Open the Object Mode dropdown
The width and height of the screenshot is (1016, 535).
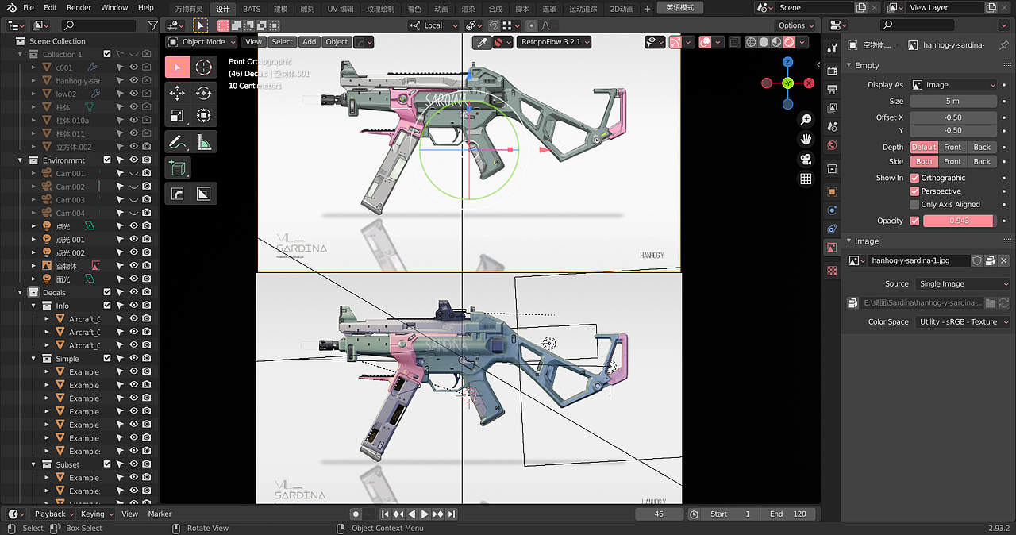(x=202, y=42)
